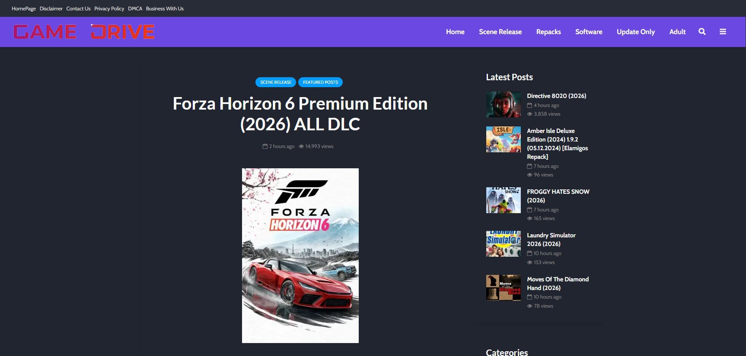
Task: Click eye icon beside 3,858 views
Action: click(529, 114)
